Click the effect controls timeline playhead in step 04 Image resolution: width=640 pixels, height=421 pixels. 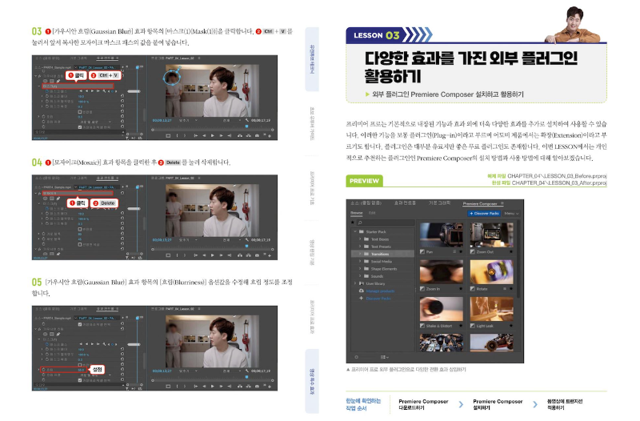click(x=138, y=187)
